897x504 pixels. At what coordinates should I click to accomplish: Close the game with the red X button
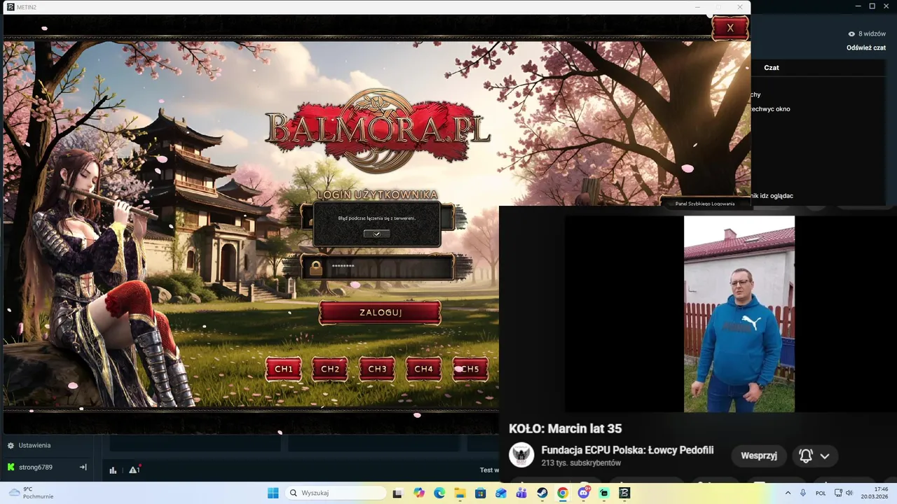point(730,28)
